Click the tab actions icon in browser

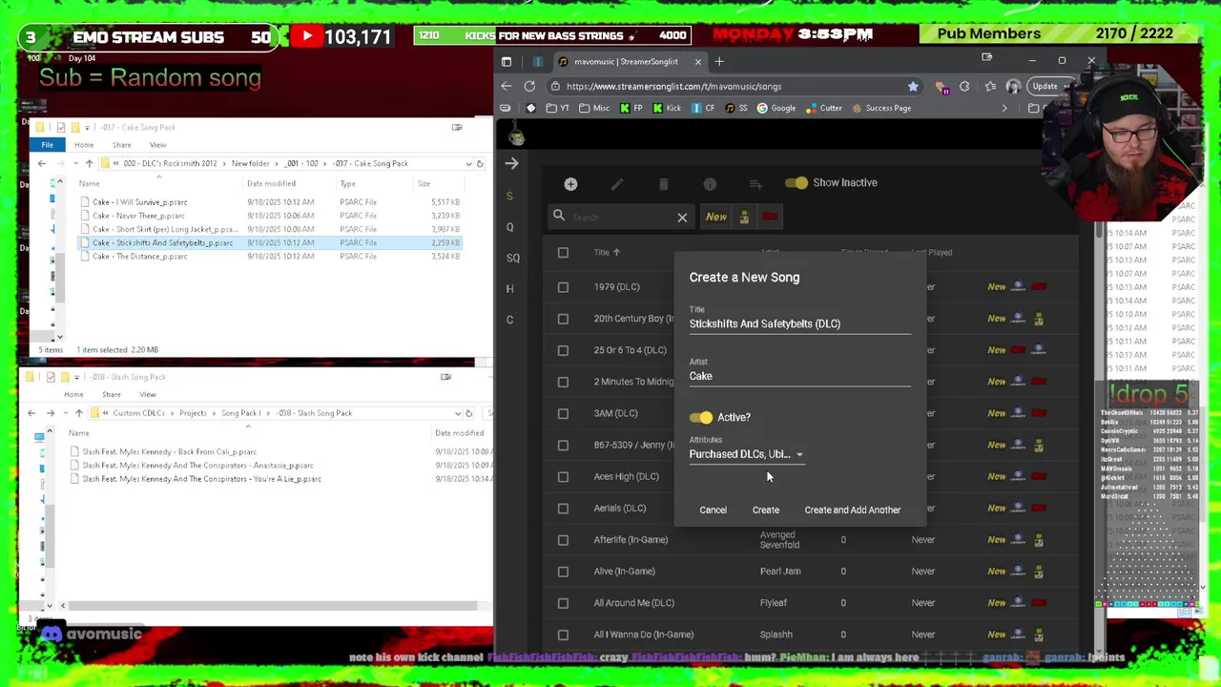coord(507,62)
